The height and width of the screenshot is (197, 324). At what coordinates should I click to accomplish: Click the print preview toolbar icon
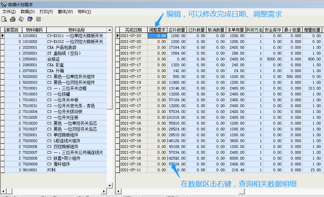[x=4, y=19]
